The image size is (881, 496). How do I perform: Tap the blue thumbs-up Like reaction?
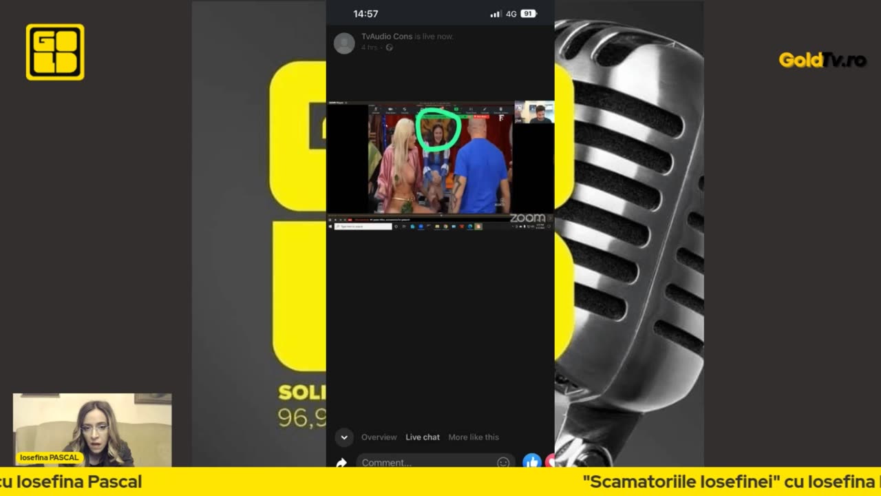(531, 462)
